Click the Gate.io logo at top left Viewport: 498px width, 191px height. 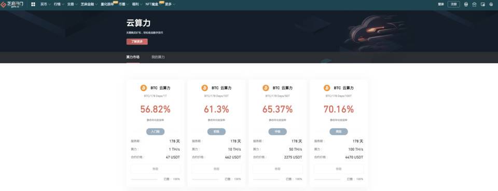click(x=12, y=5)
